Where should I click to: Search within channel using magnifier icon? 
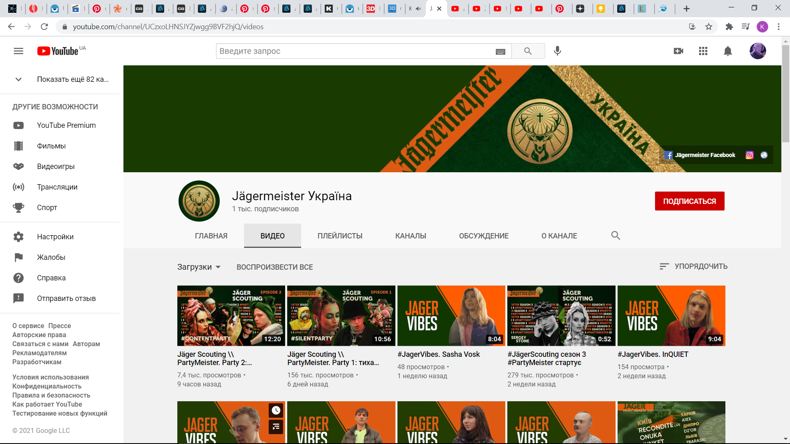[616, 236]
